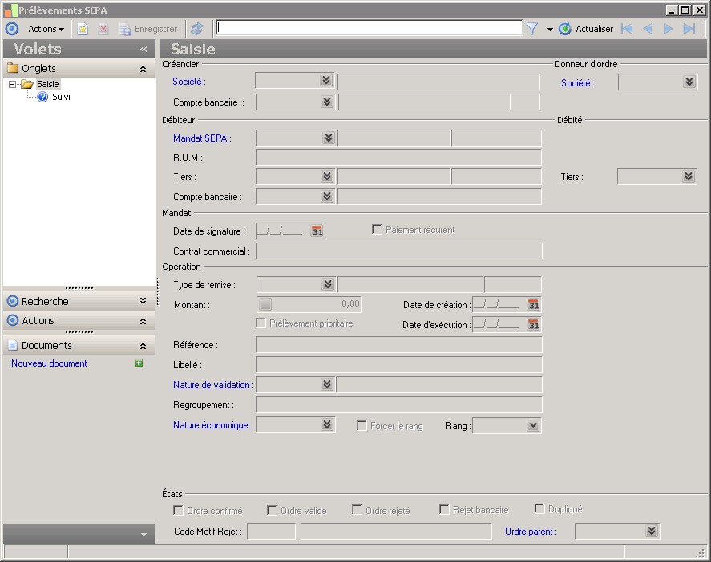
Task: Toggle Dupliqué checkbox
Action: coord(539,508)
